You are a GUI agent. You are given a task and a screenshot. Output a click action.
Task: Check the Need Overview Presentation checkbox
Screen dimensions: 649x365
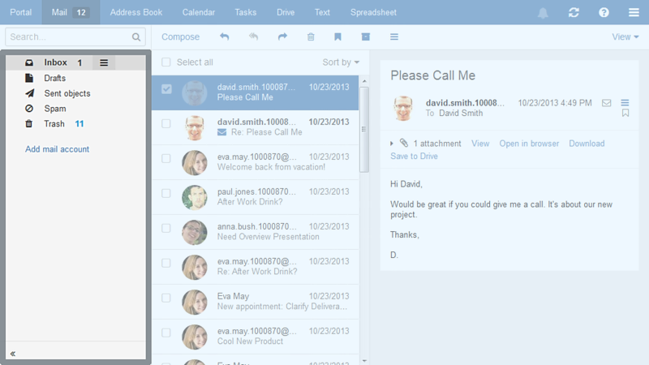(x=166, y=228)
